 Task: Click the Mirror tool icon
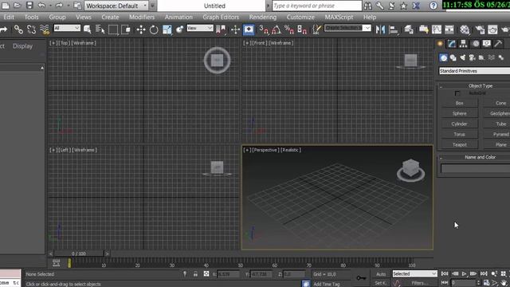[x=380, y=29]
